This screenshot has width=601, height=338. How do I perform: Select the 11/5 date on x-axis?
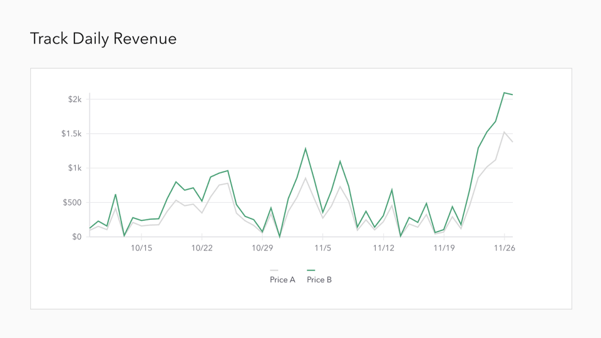coord(322,248)
